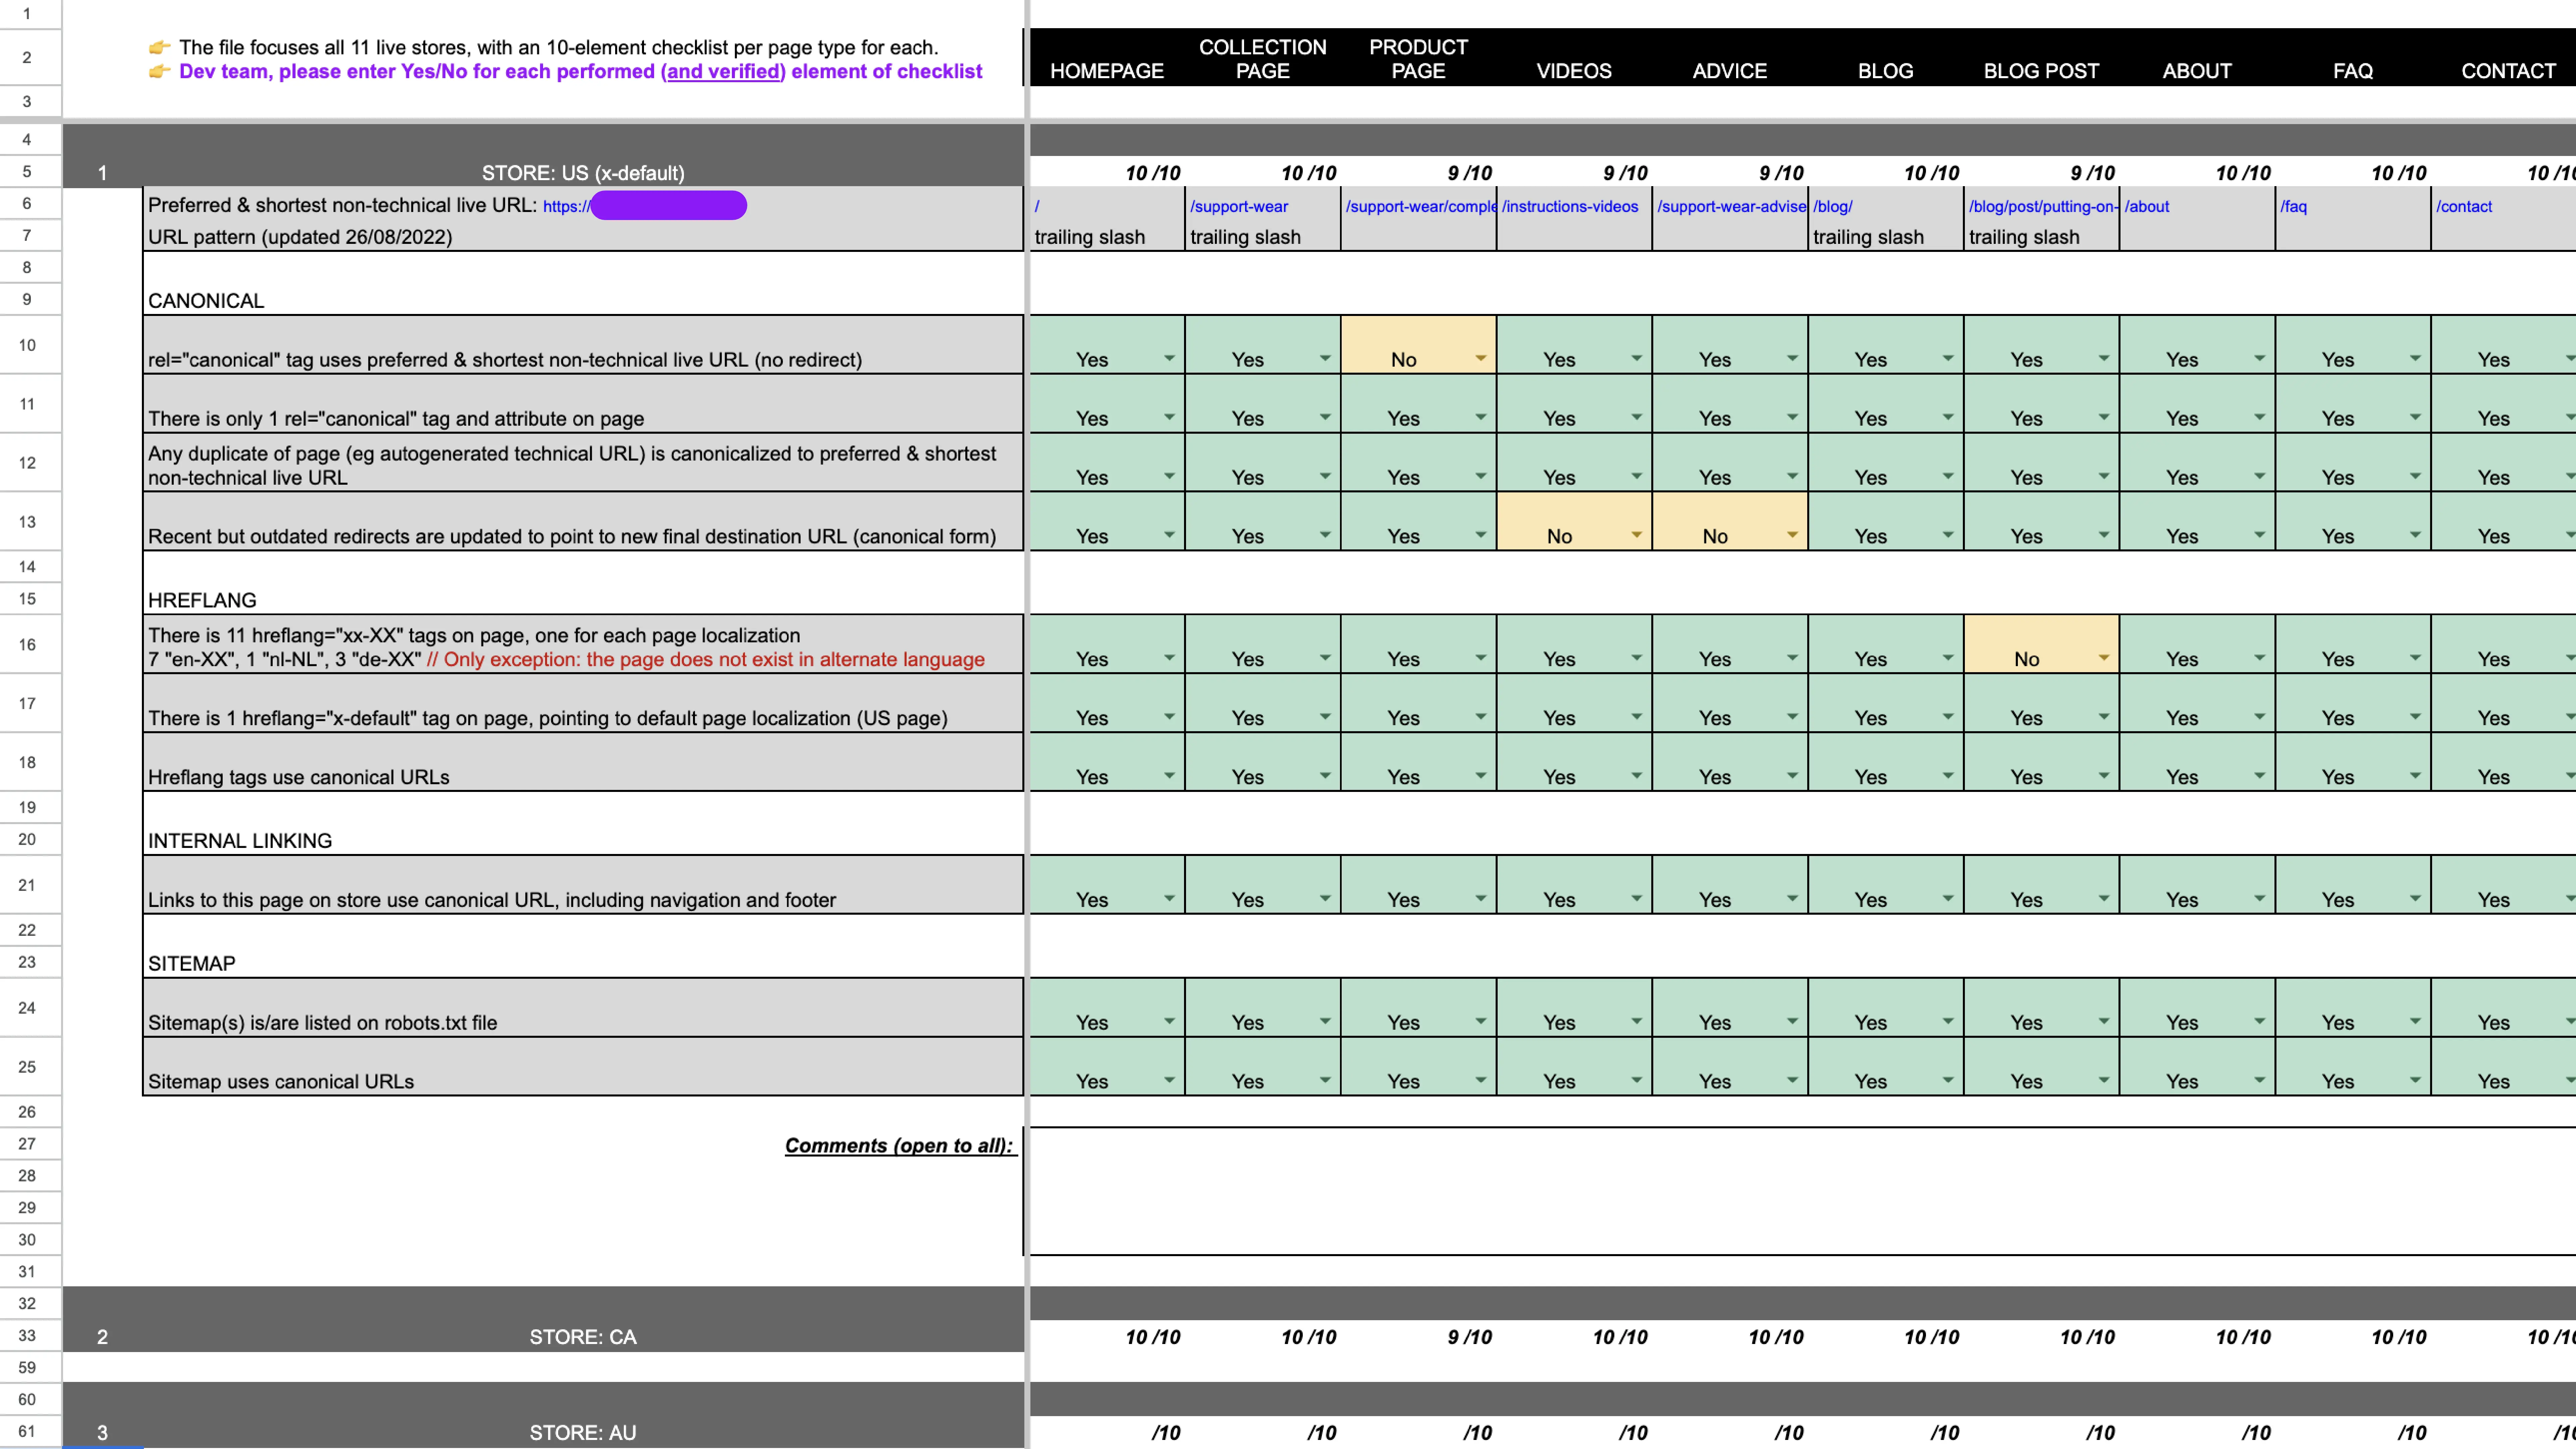The width and height of the screenshot is (2576, 1449).
Task: Select Homepage 'trailing slash' cell
Action: (1107, 236)
